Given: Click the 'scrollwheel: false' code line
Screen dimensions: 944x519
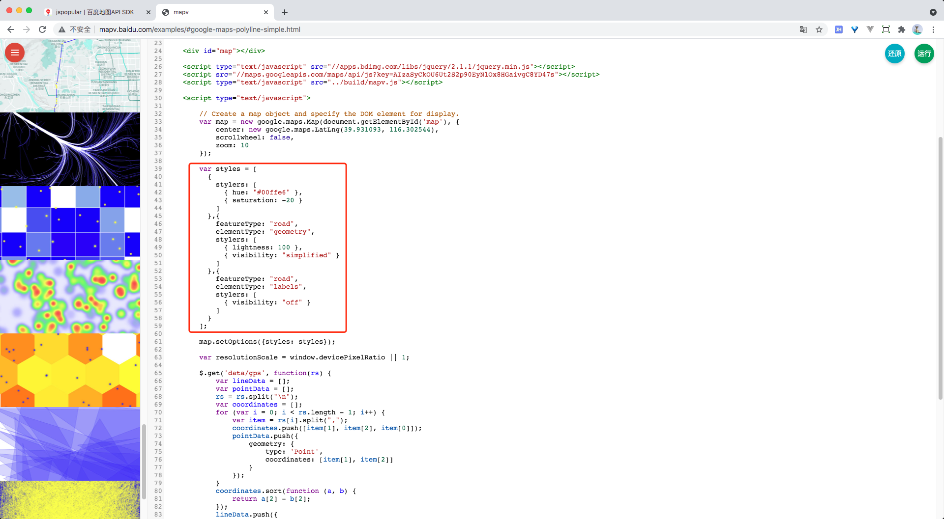Looking at the screenshot, I should coord(254,137).
